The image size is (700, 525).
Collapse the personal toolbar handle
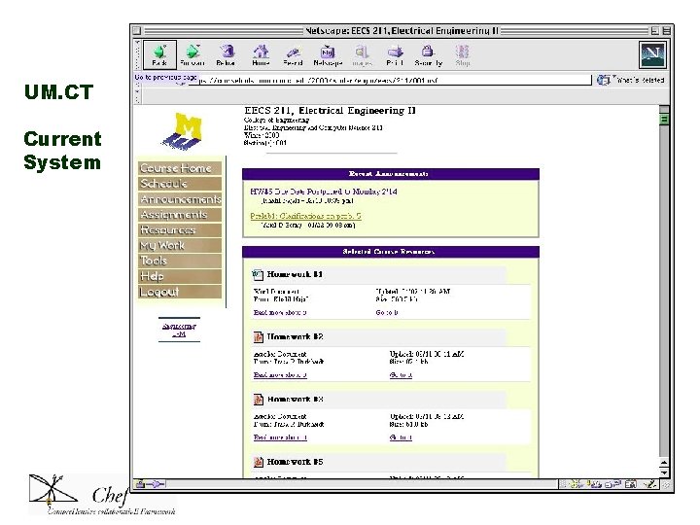click(137, 96)
